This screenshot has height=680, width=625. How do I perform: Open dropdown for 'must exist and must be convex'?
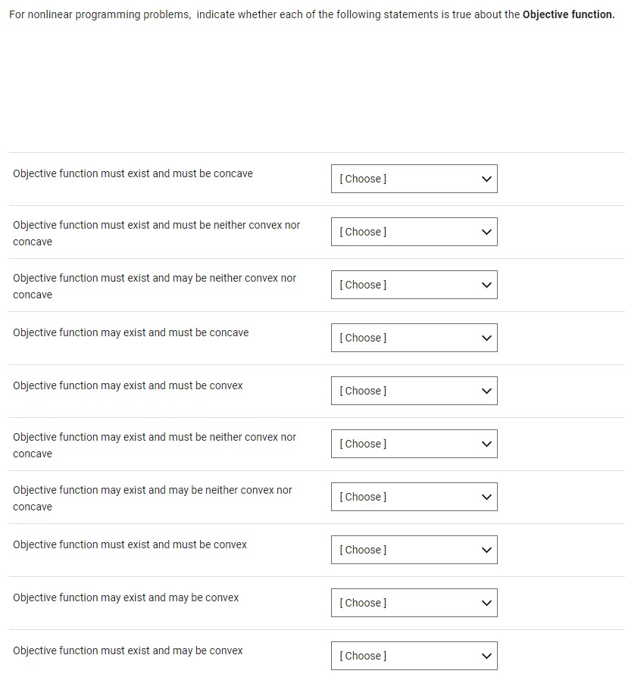tap(414, 550)
